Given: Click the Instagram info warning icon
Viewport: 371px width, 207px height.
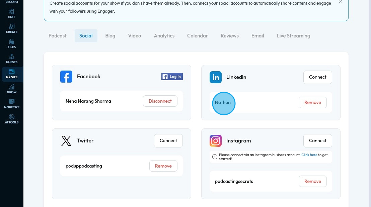Looking at the screenshot, I should [x=215, y=157].
